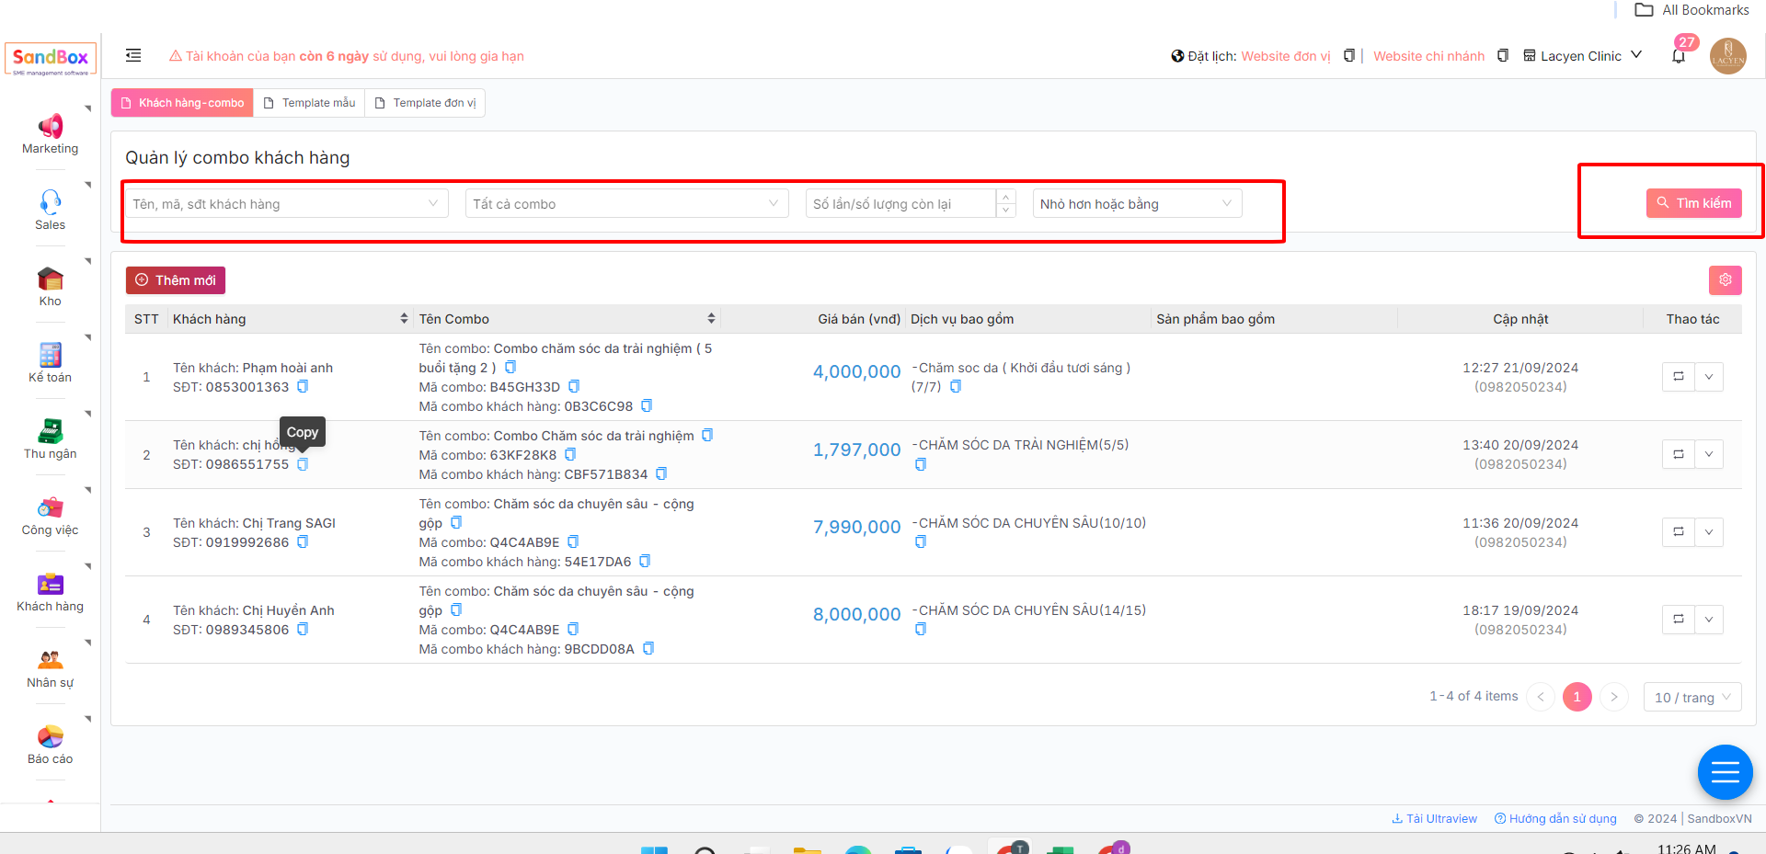Open the Kế toán accounting module
1766x854 pixels.
coord(50,362)
